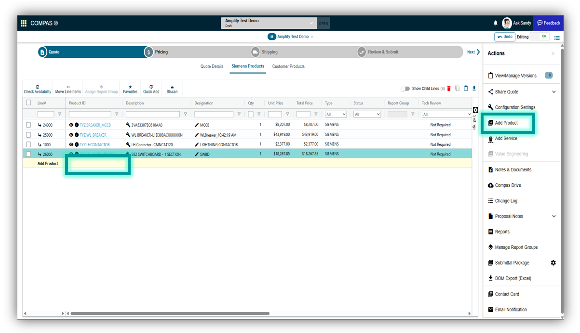Expand the Proposal Notes section
Image resolution: width=580 pixels, height=333 pixels.
[x=554, y=217]
